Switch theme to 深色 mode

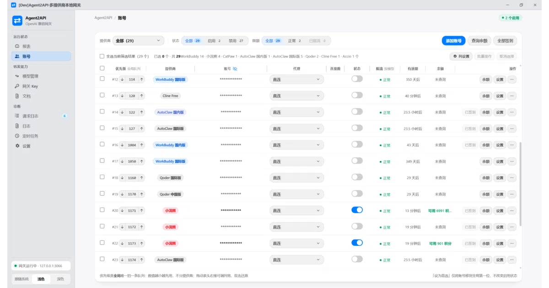coord(60,279)
